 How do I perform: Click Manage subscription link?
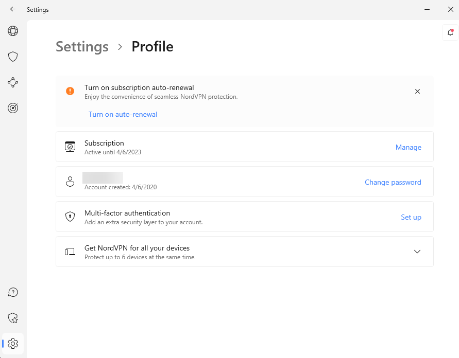click(408, 147)
